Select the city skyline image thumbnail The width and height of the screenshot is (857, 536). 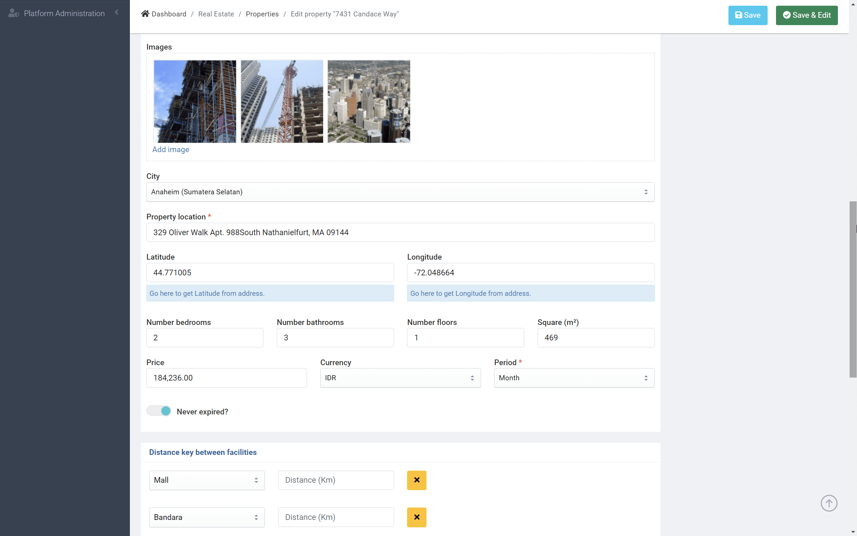[369, 101]
